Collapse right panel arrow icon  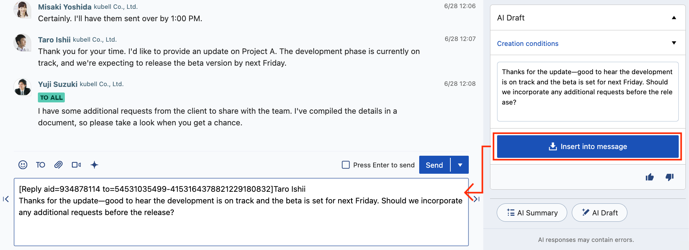click(x=477, y=199)
